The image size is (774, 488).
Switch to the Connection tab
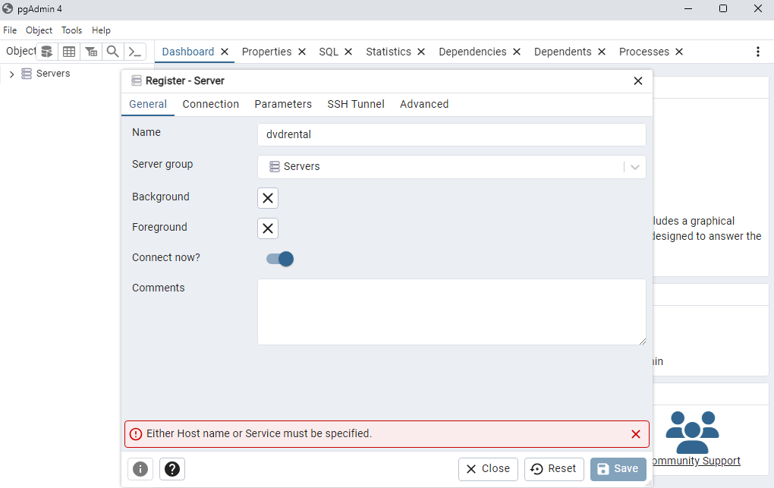coord(211,104)
